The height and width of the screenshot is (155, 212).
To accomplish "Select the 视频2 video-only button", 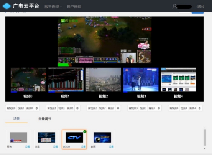I will pyautogui.click(x=102, y=108).
